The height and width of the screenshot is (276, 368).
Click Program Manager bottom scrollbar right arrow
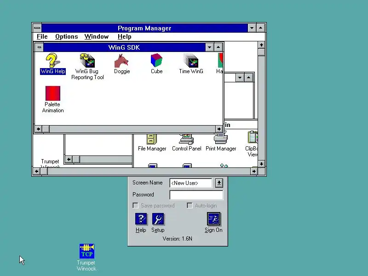pos(254,171)
